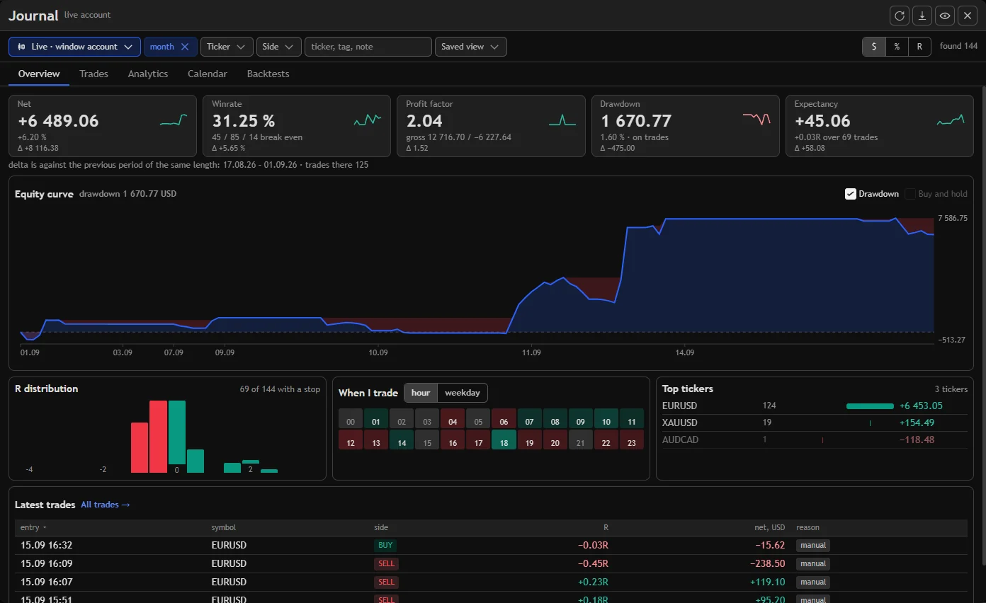Remove the month filter chip
The height and width of the screenshot is (603, 986).
point(185,47)
